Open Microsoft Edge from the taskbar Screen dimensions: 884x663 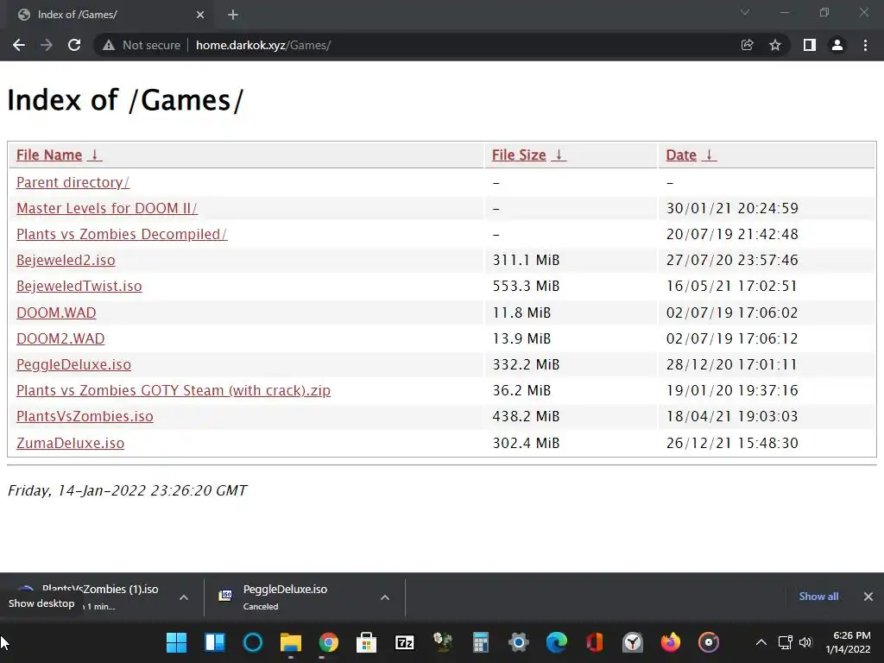(x=557, y=642)
